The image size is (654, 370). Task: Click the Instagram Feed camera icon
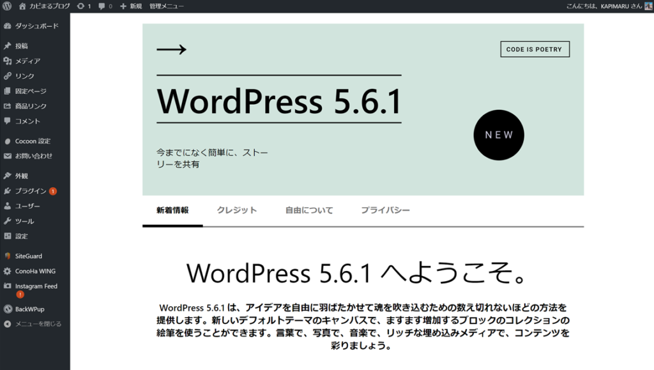(7, 286)
